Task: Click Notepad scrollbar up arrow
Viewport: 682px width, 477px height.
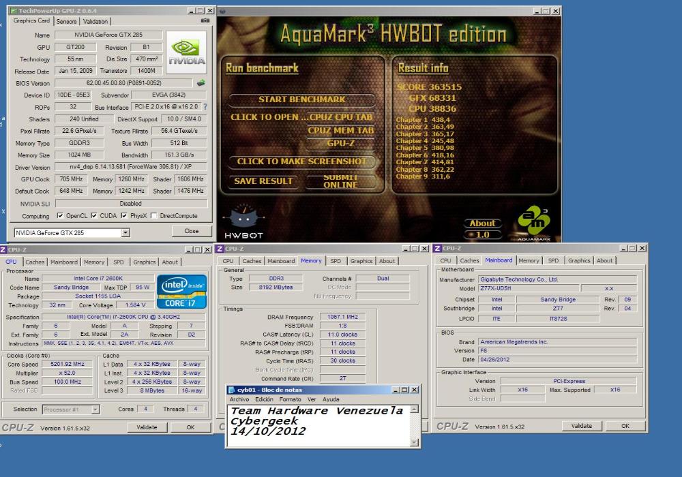Action: [415, 409]
